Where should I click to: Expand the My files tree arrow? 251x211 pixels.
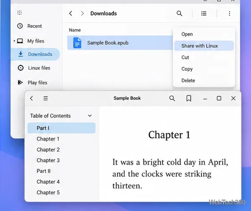[14, 41]
